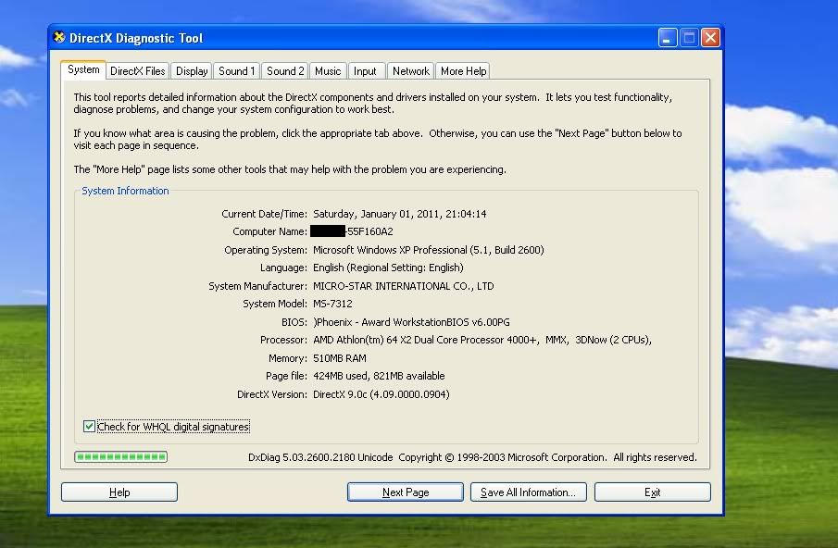
Task: Click the 'This tool reports detailed information' paragraph
Action: click(x=373, y=103)
